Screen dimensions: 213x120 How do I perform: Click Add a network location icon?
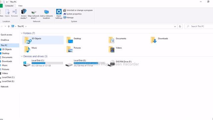(x=46, y=12)
